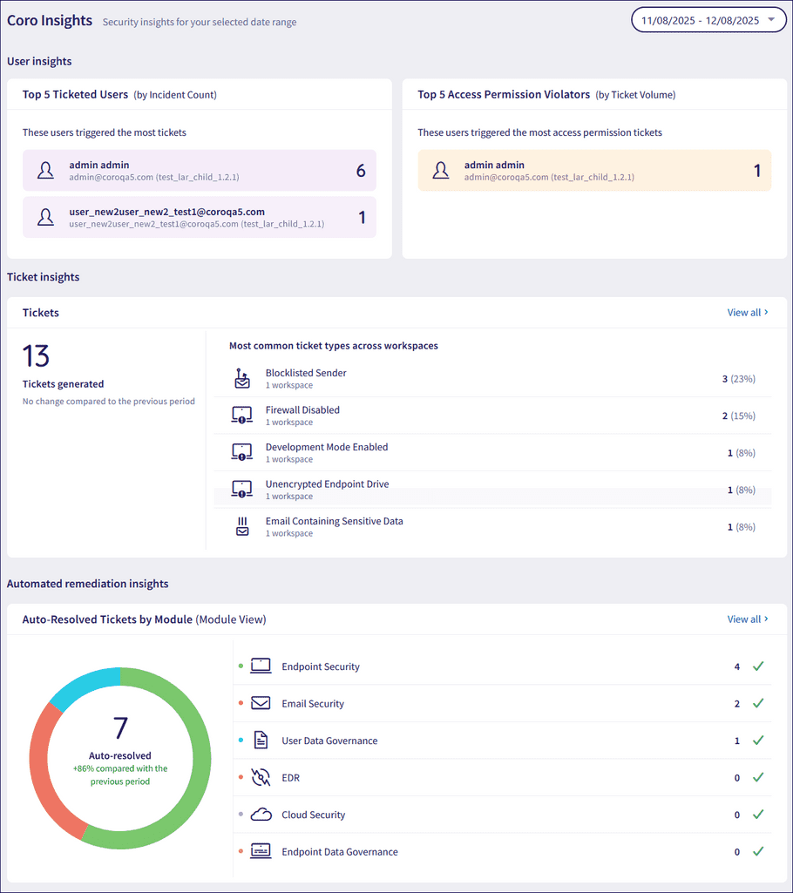Click the Development Mode Enabled ticket icon

(242, 452)
